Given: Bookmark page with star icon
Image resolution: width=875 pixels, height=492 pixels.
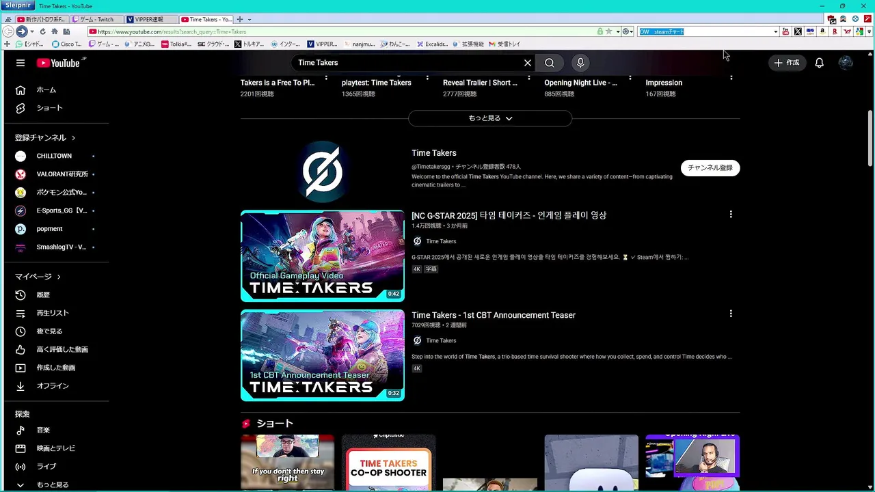Looking at the screenshot, I should 608,31.
